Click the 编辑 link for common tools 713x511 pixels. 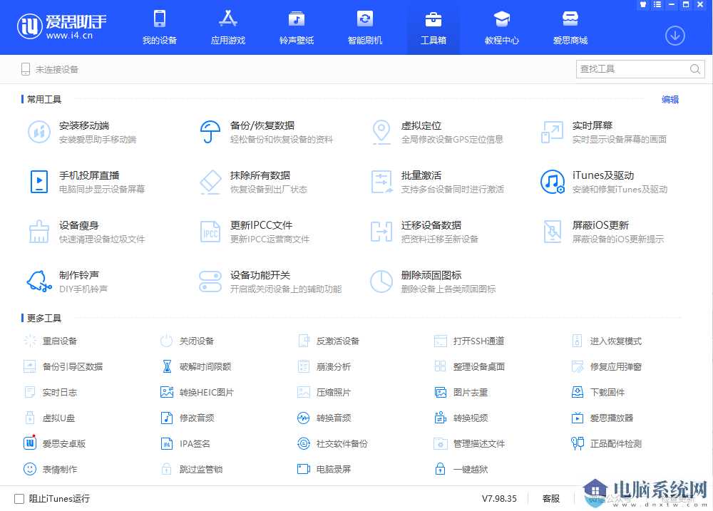(x=670, y=100)
